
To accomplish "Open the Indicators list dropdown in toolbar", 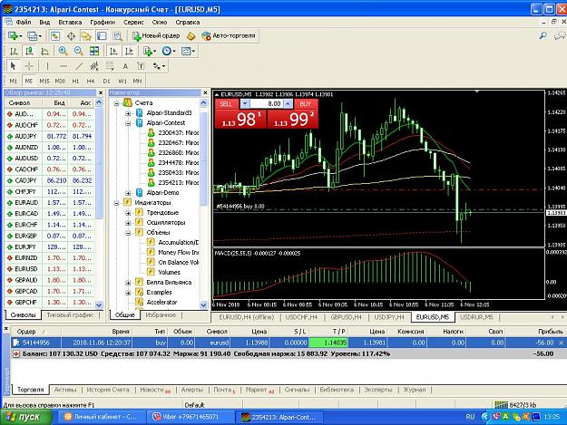I will [x=150, y=51].
